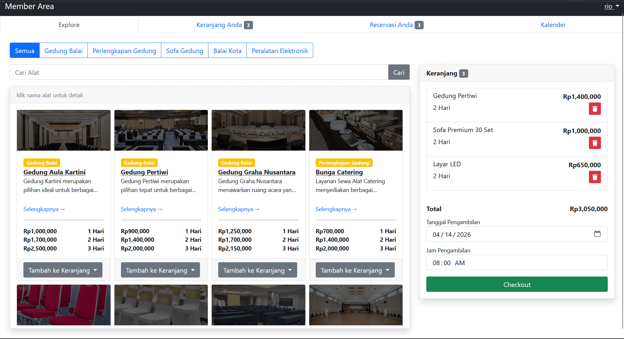Click the Cari search button
Viewport: 624px width, 339px height.
(x=399, y=72)
